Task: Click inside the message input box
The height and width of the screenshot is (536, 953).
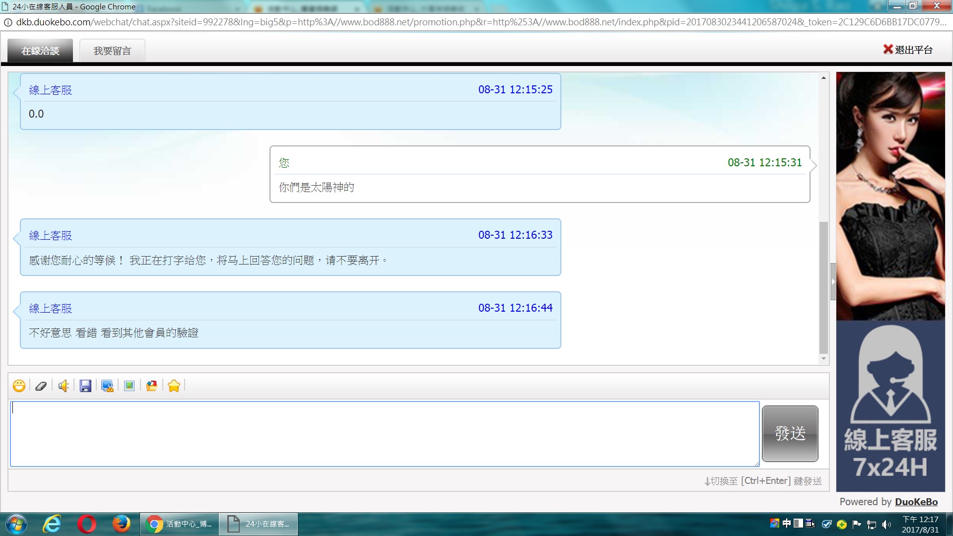Action: coord(385,434)
